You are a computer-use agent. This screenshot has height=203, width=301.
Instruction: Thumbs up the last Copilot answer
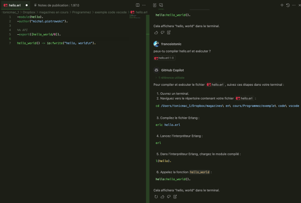tap(162, 196)
